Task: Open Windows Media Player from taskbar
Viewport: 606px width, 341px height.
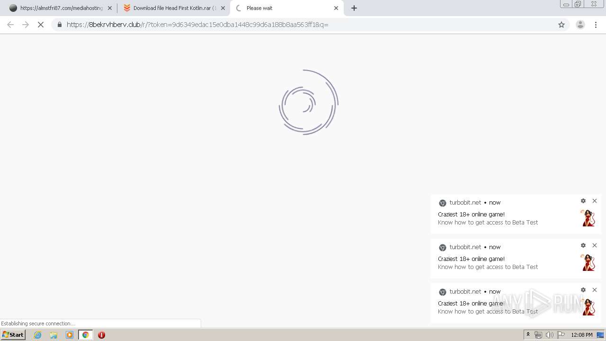Action: (70, 335)
